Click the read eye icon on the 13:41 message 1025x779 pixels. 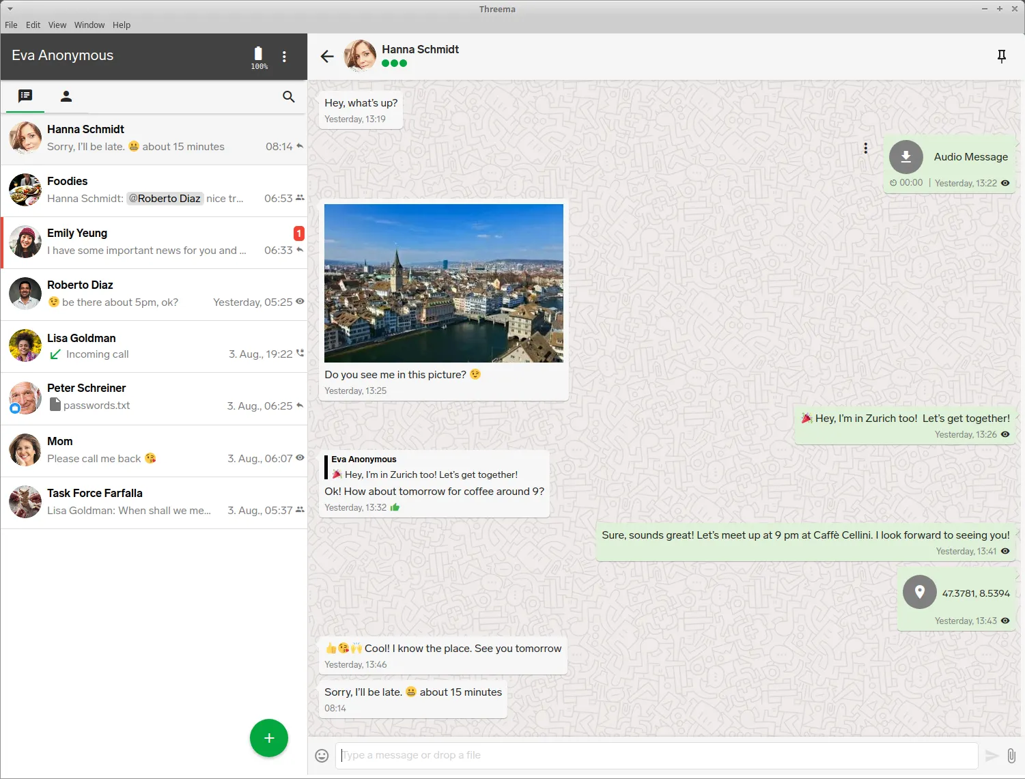(x=1005, y=551)
